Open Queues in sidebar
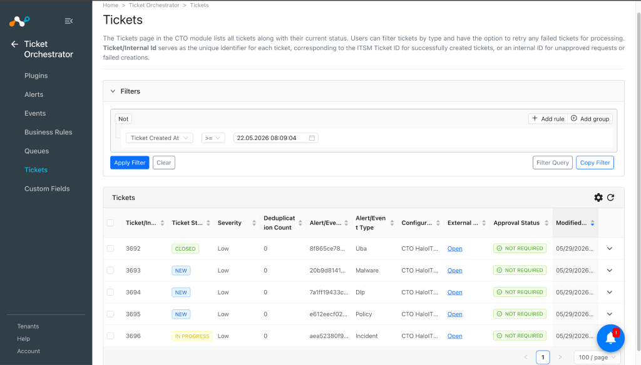 click(36, 151)
